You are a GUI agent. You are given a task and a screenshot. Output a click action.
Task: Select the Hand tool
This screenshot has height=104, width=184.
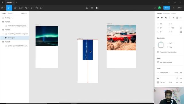37,8
